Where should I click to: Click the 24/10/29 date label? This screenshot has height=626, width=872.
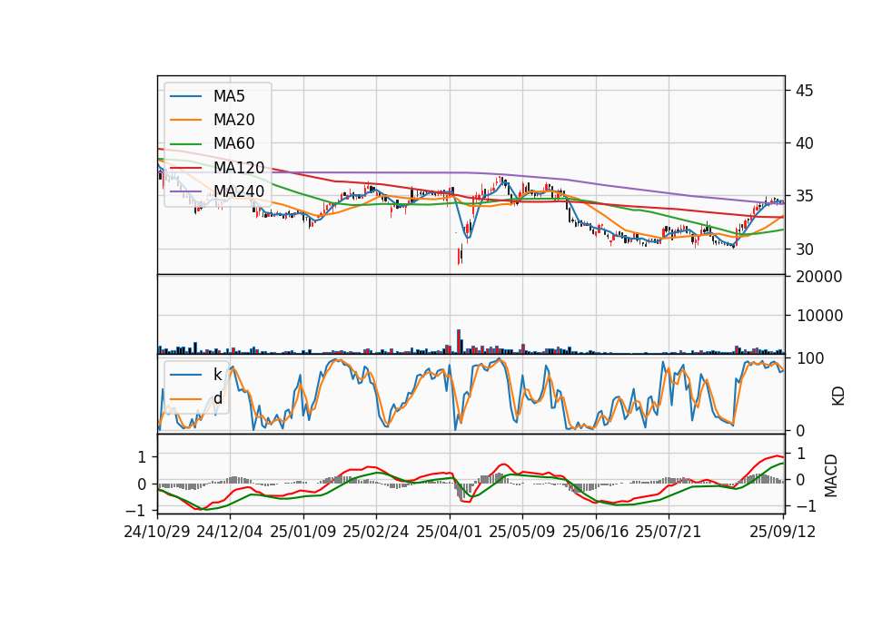tap(157, 532)
